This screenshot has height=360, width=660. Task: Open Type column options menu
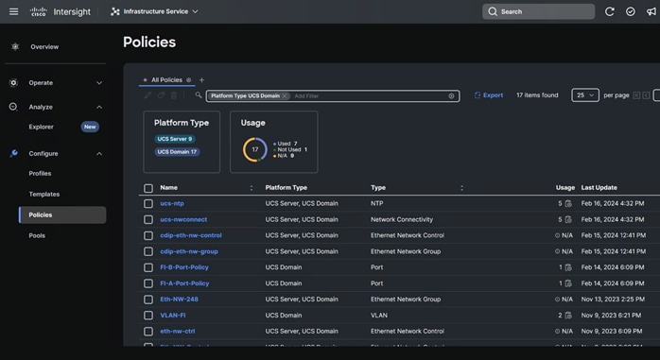click(461, 188)
